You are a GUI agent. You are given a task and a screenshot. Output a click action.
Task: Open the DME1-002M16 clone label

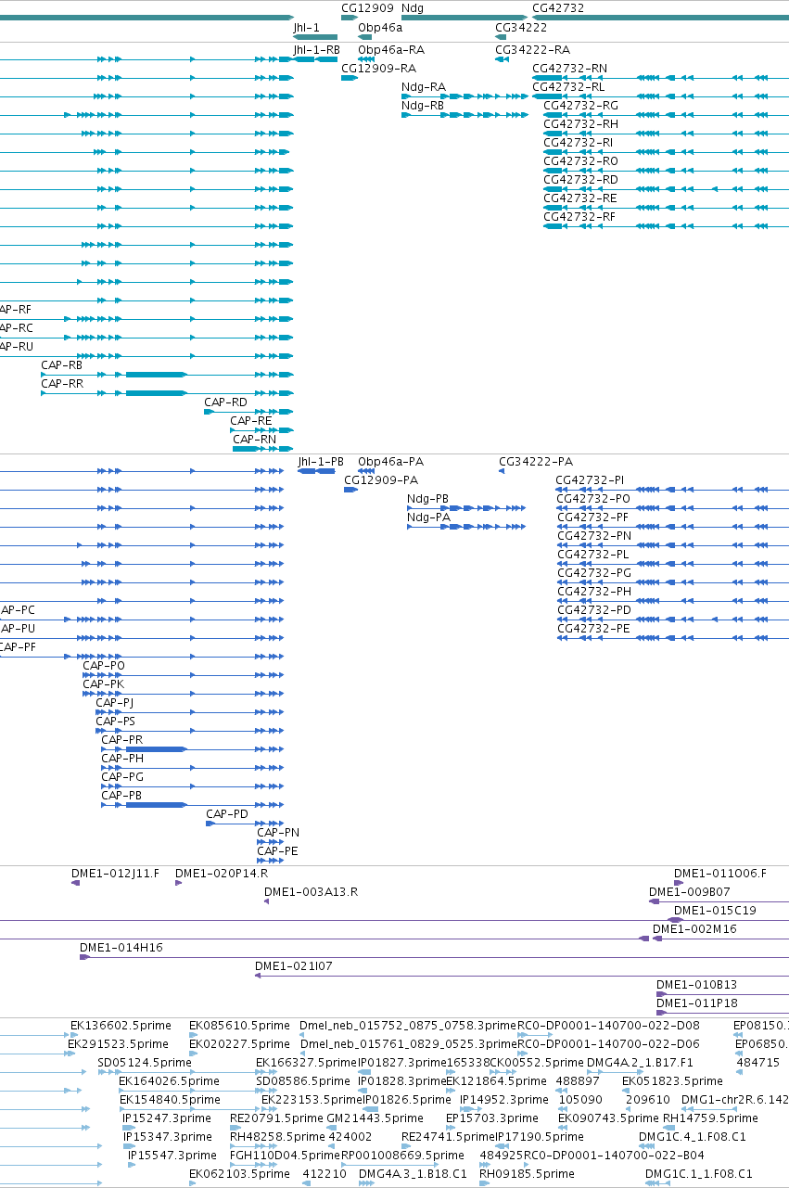coord(695,928)
